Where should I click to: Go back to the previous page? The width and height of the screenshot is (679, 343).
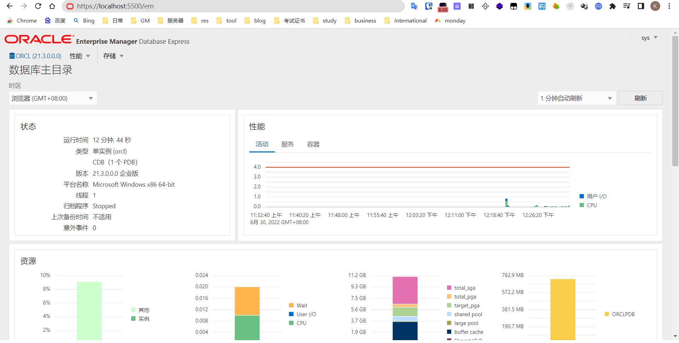pos(10,6)
